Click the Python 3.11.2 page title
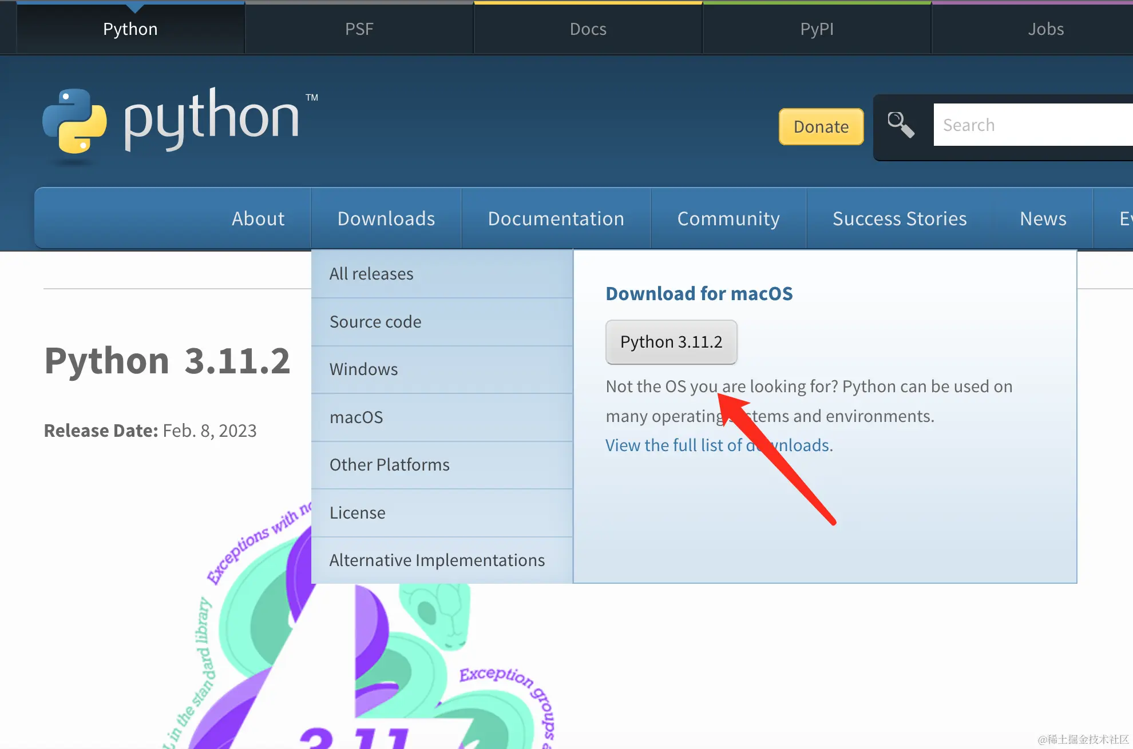Screen dimensions: 1133x749 click(x=167, y=361)
